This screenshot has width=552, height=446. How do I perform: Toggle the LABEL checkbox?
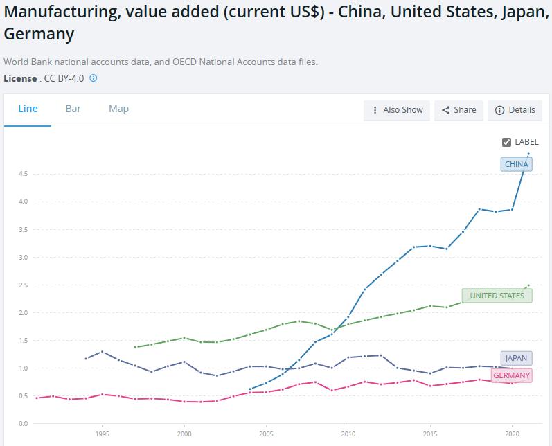point(506,142)
